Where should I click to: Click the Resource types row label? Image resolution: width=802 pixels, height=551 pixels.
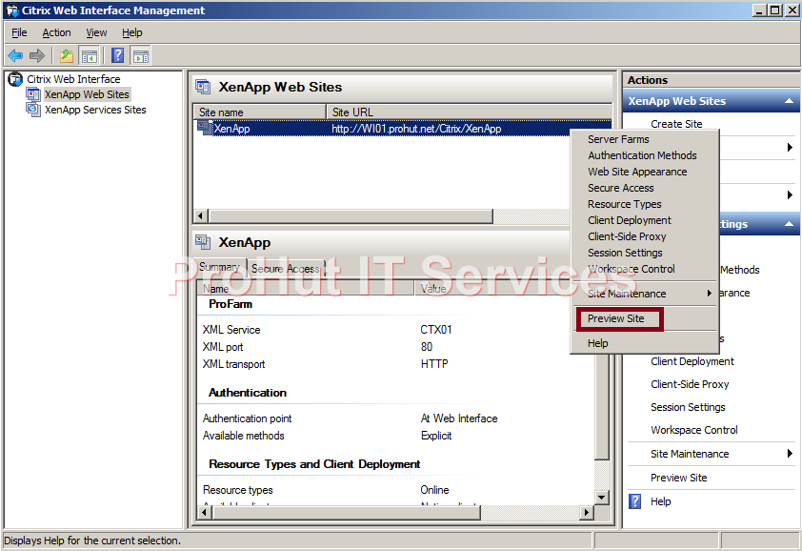238,490
